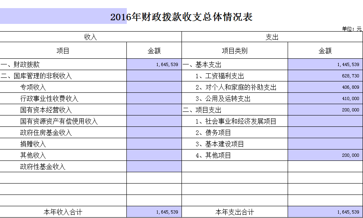Click the empty amount cell beside 专项收入
This screenshot has height=218, width=363.
coord(154,87)
